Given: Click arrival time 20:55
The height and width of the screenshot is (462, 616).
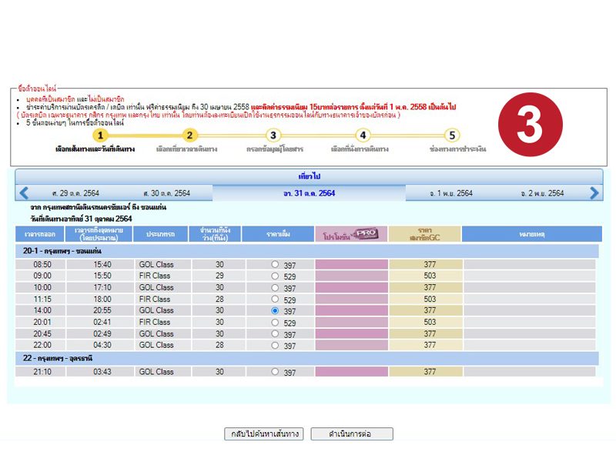Looking at the screenshot, I should (102, 310).
